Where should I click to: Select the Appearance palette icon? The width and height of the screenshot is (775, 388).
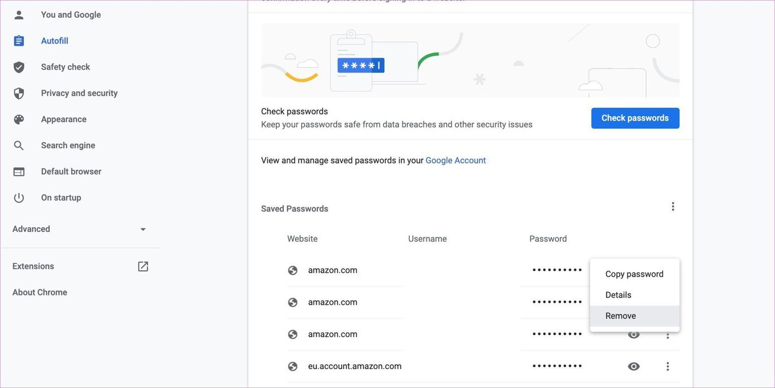[19, 120]
